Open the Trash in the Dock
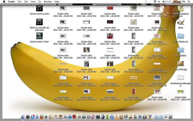This screenshot has height=121, width=193. pyautogui.click(x=170, y=117)
